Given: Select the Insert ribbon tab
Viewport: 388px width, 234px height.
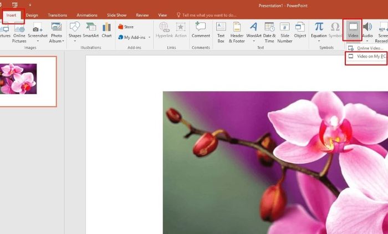Looking at the screenshot, I should tap(12, 16).
